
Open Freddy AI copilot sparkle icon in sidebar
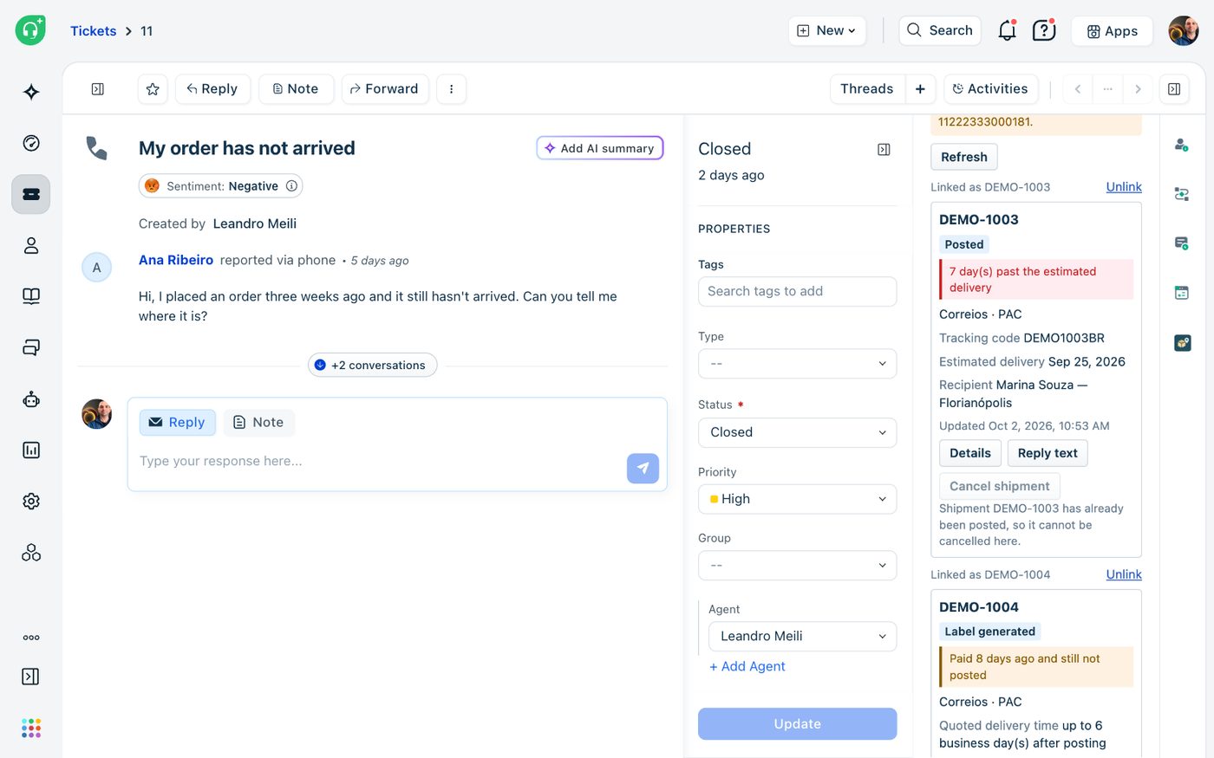(31, 92)
